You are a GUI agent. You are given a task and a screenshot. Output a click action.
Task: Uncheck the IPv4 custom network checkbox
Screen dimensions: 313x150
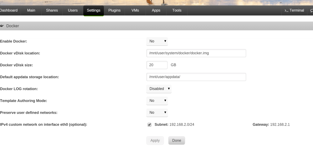point(149,125)
